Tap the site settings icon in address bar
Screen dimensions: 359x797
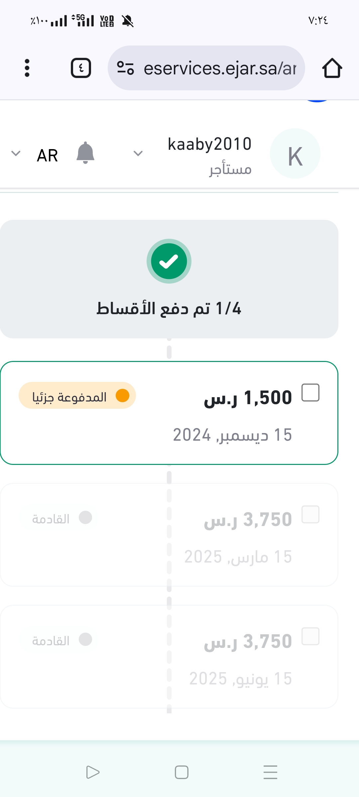pos(125,68)
